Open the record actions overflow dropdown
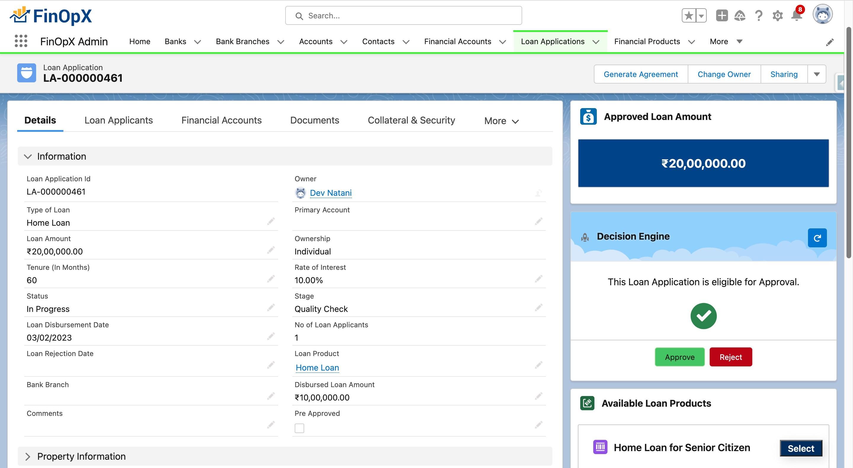 pyautogui.click(x=817, y=74)
